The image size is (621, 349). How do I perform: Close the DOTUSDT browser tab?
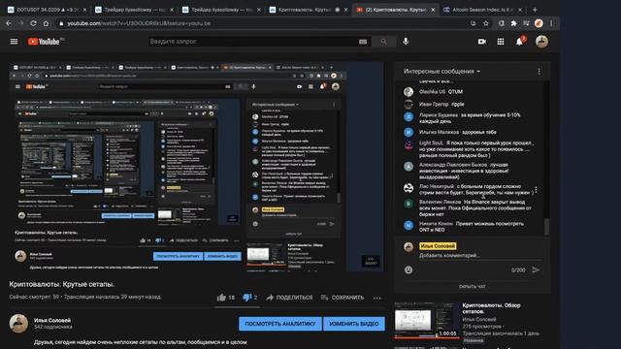point(84,10)
